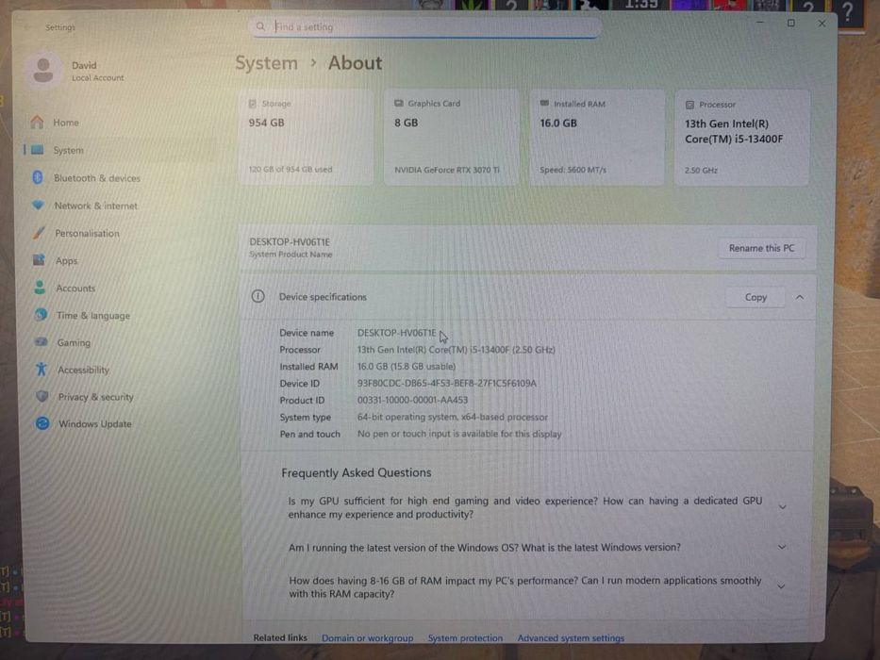Open Advanced system settings link

(x=571, y=638)
